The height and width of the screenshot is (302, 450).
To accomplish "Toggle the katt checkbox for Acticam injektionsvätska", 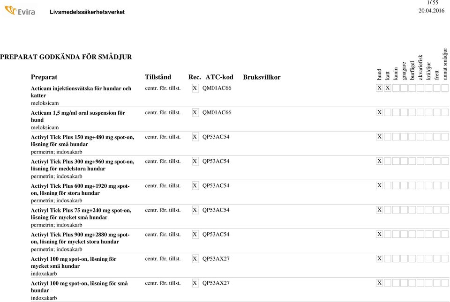I will [x=388, y=88].
